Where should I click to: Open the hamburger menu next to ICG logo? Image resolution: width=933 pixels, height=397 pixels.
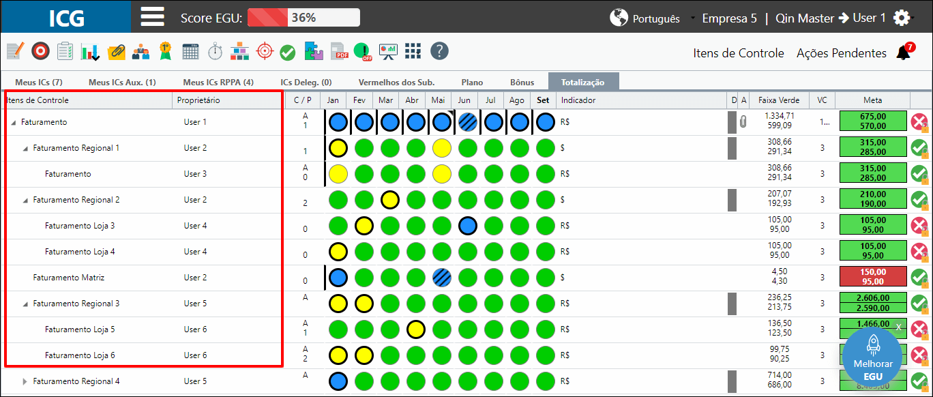153,16
